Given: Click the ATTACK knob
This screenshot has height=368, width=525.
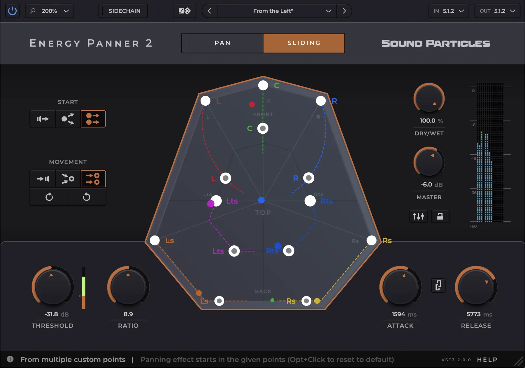Looking at the screenshot, I should [x=400, y=287].
